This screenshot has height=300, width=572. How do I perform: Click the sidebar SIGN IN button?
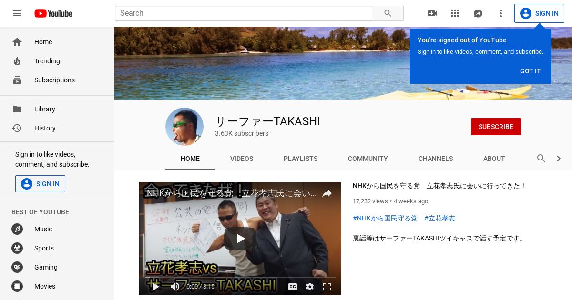pyautogui.click(x=40, y=184)
